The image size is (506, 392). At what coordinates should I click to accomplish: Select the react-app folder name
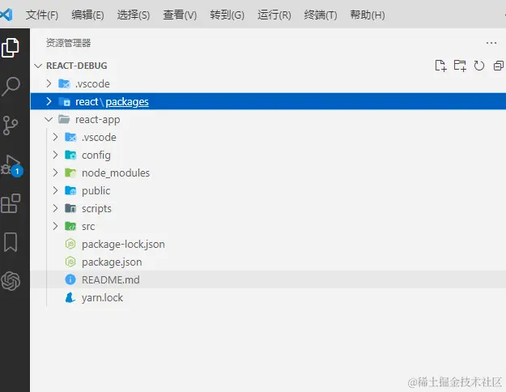tap(98, 120)
